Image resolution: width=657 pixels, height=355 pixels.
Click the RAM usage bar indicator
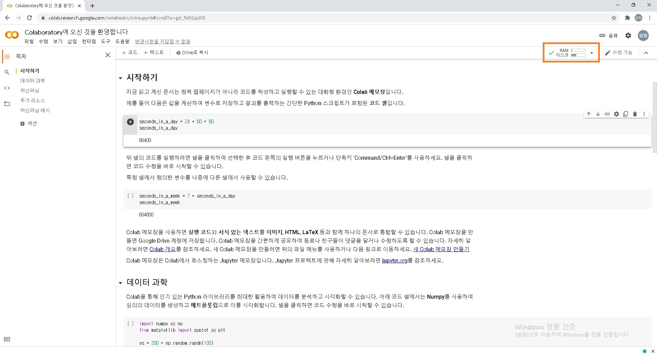(578, 51)
